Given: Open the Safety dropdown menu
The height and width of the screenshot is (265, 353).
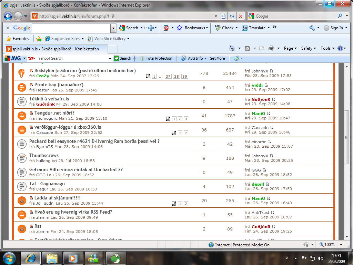Looking at the screenshot, I should 309,48.
